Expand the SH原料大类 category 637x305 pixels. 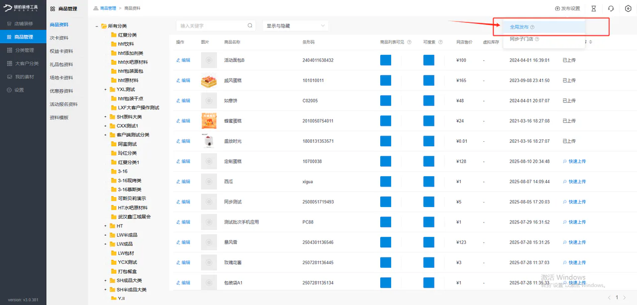(106, 117)
